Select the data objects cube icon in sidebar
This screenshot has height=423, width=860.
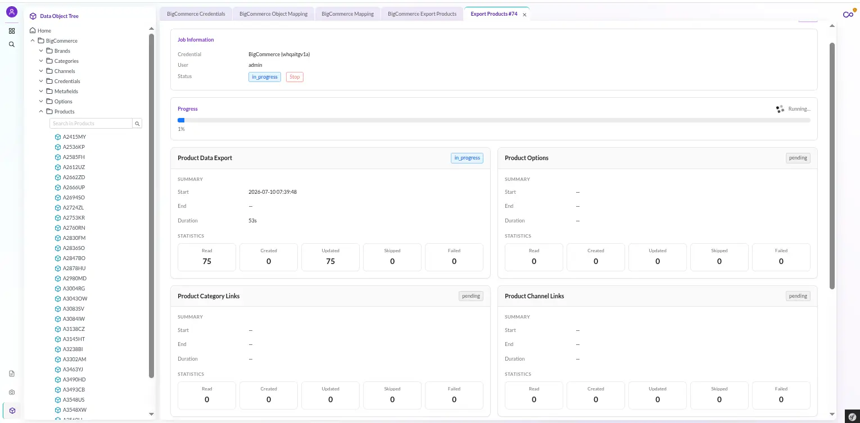pos(12,411)
